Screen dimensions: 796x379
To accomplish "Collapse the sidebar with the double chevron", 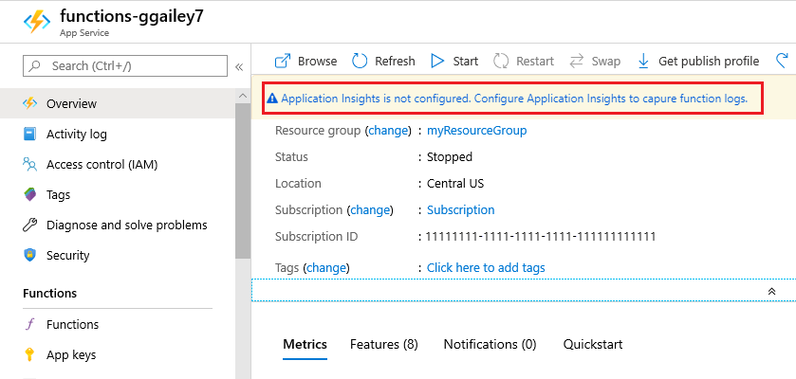I will coord(239,66).
